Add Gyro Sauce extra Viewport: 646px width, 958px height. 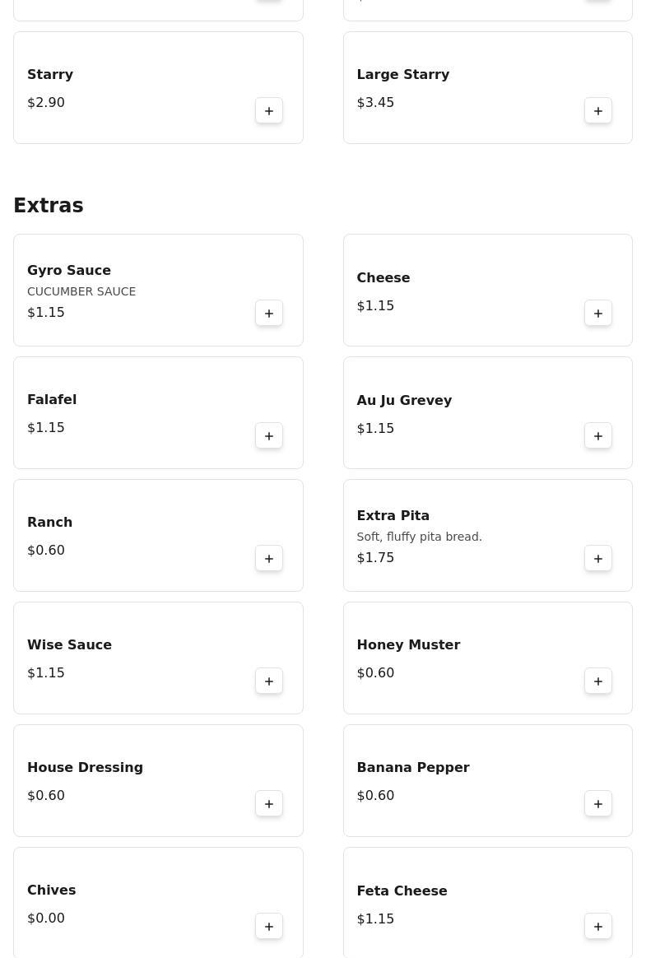269,314
